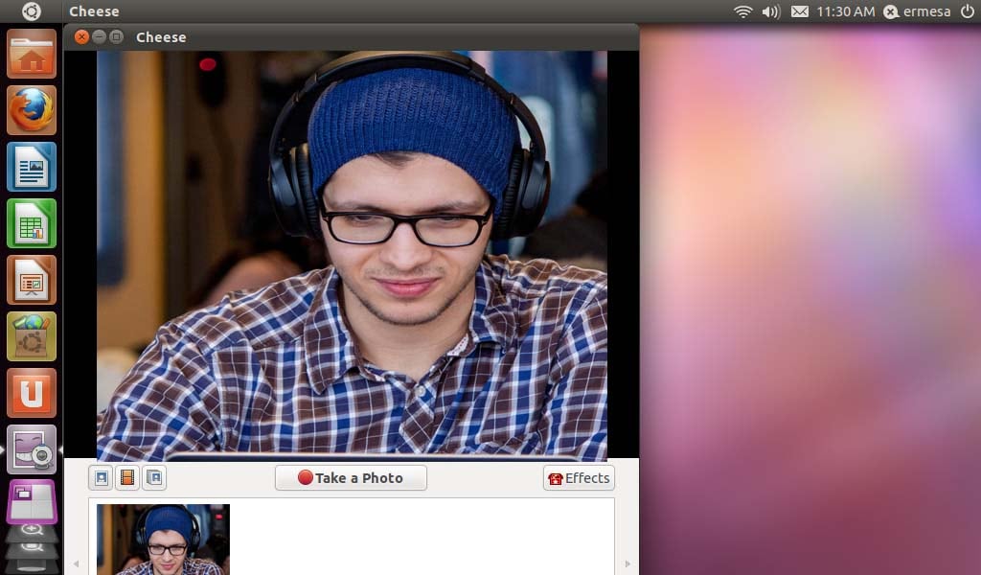
Task: Open the sound volume indicator
Action: tap(771, 11)
